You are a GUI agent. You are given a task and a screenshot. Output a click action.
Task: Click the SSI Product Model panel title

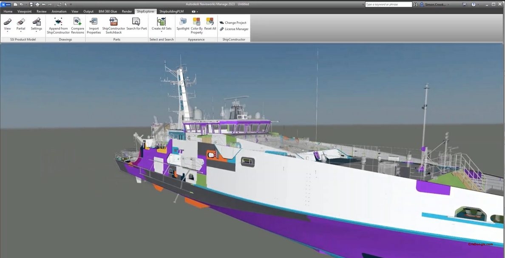(23, 39)
